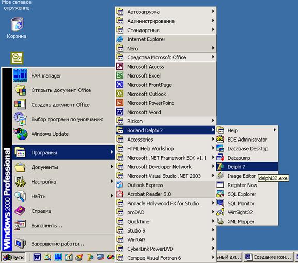Open Windows Update
This screenshot has height=263, width=298.
coord(64,134)
